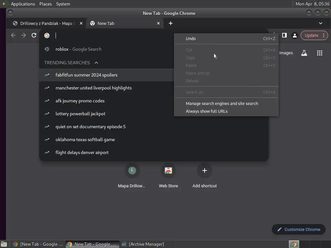Open the side panel icon
This screenshot has width=331, height=248.
pos(284,35)
